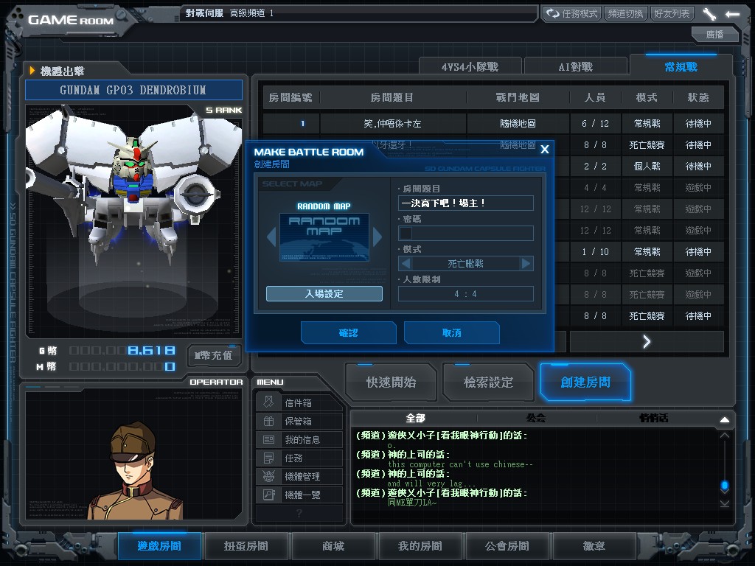Open the 檢索設定 search settings

pyautogui.click(x=488, y=382)
